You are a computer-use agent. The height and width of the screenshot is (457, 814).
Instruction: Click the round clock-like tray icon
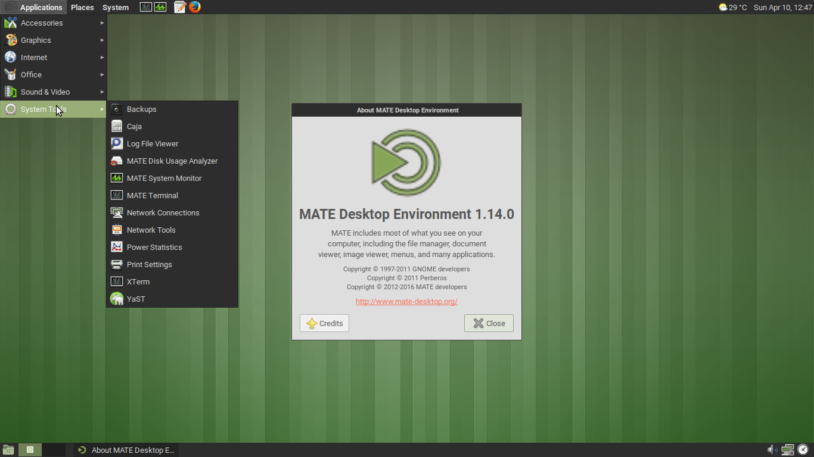803,450
